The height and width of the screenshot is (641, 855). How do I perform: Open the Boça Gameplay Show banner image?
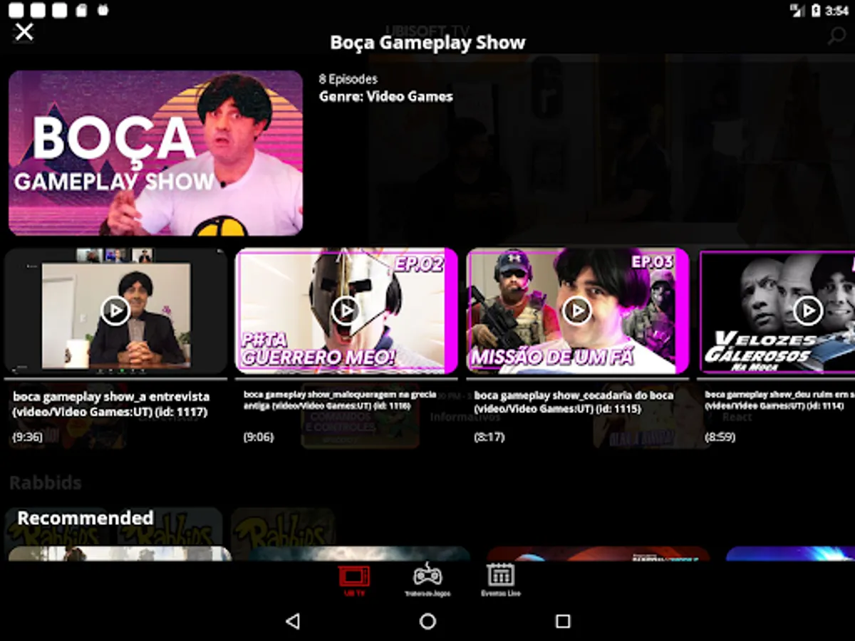(x=155, y=153)
